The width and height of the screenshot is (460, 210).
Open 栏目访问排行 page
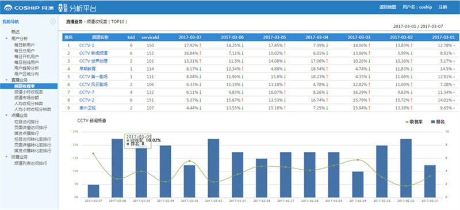coord(26,121)
